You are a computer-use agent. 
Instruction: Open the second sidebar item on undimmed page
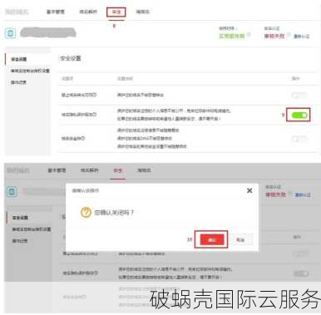(30, 71)
